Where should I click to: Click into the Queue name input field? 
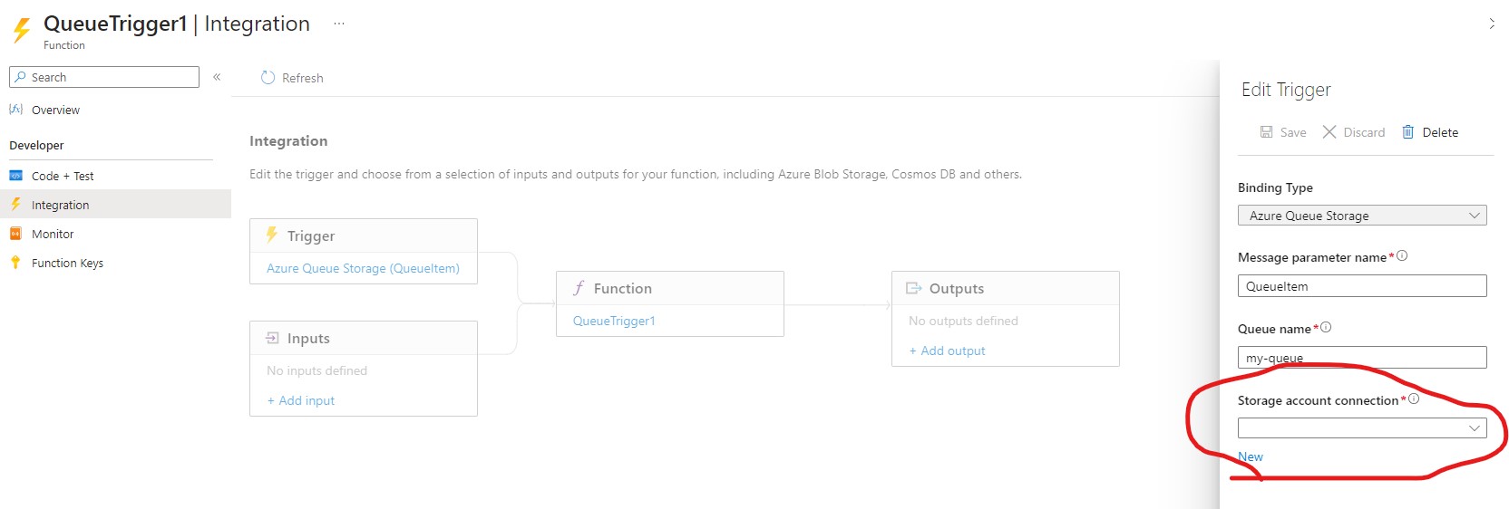(1361, 358)
